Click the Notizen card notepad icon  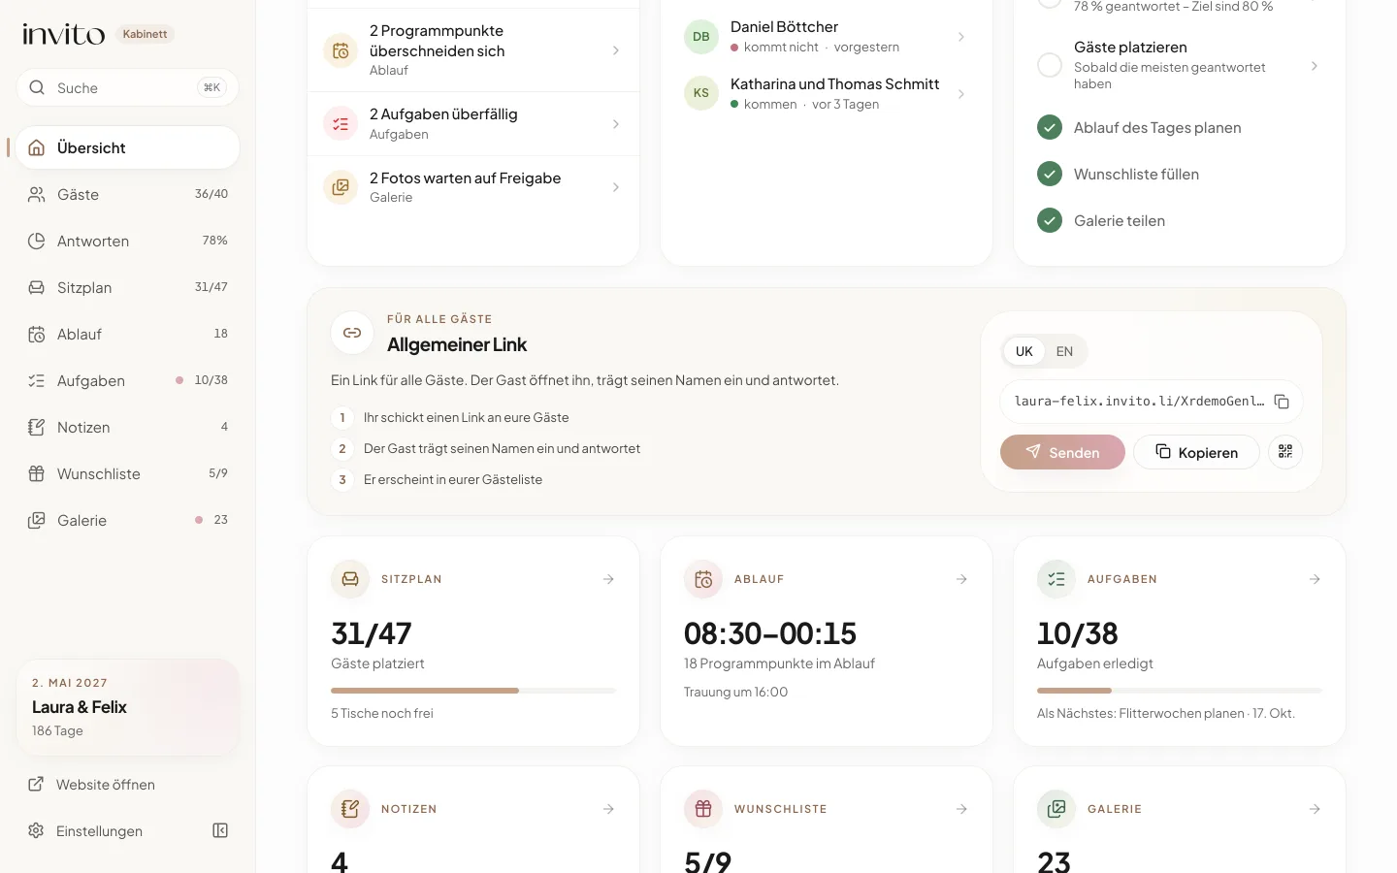350,809
